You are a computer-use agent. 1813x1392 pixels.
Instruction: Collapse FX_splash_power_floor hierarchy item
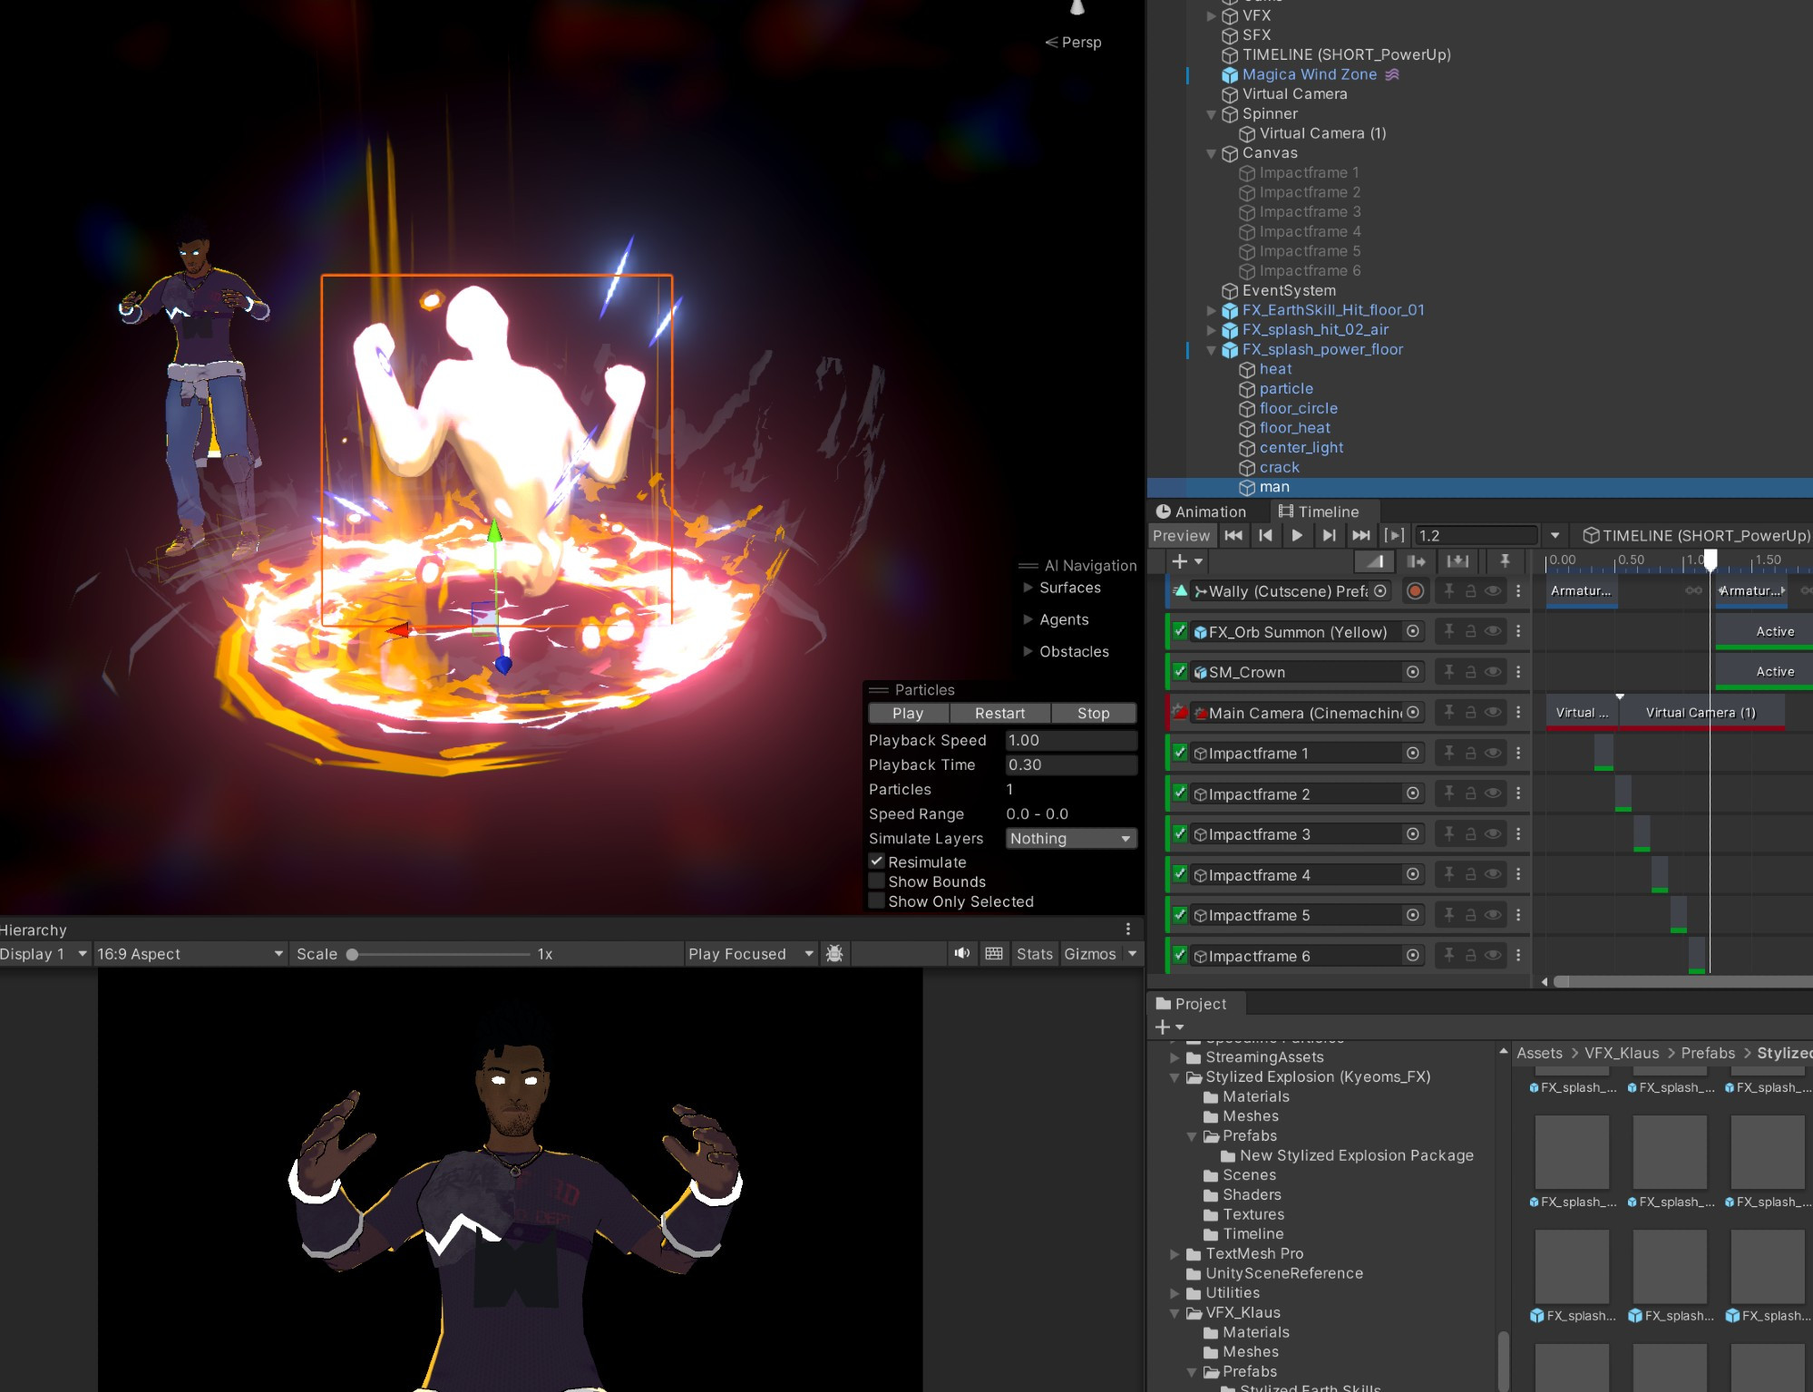pyautogui.click(x=1211, y=350)
